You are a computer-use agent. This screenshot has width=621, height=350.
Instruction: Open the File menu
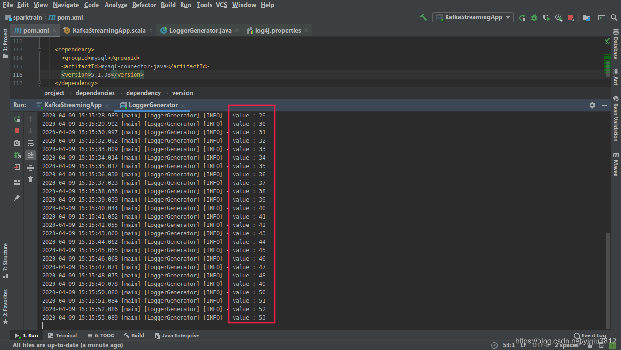(x=8, y=5)
